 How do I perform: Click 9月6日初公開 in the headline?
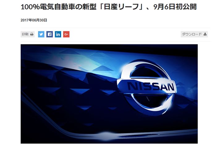coord(175,7)
